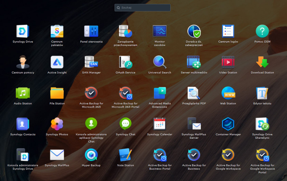Open Download Station
Viewport: 287px width, 181px height.
click(x=262, y=62)
